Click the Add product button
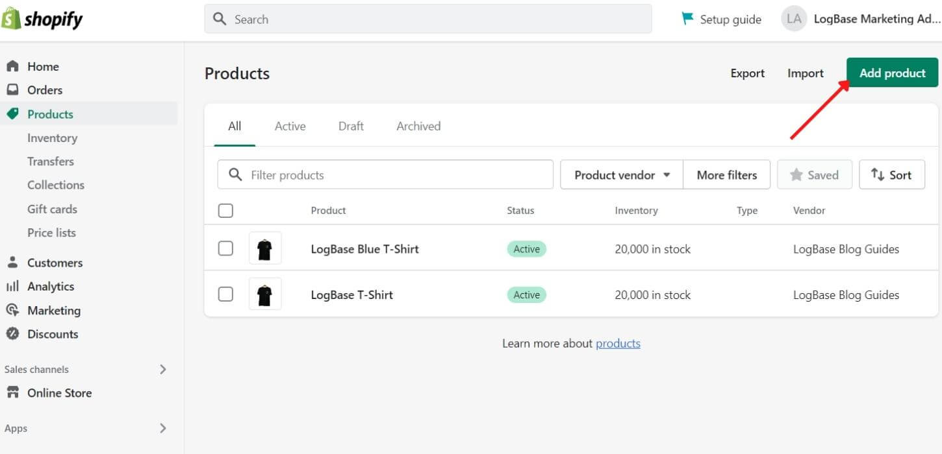This screenshot has height=454, width=942. pyautogui.click(x=891, y=73)
